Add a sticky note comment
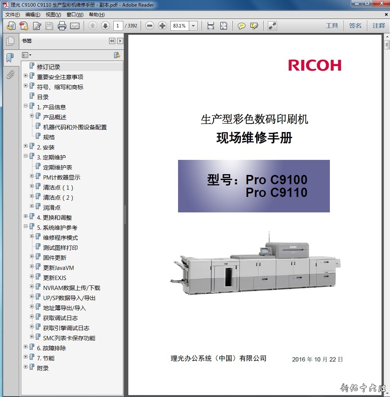390x397 pixels. 241,26
